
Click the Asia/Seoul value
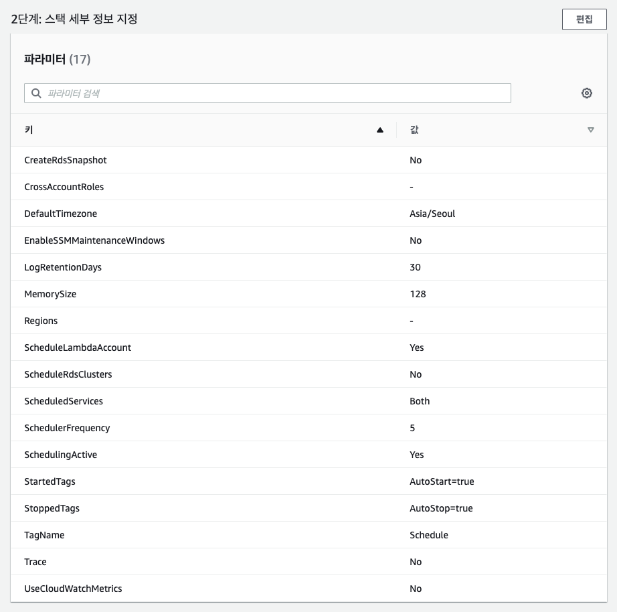pyautogui.click(x=432, y=214)
